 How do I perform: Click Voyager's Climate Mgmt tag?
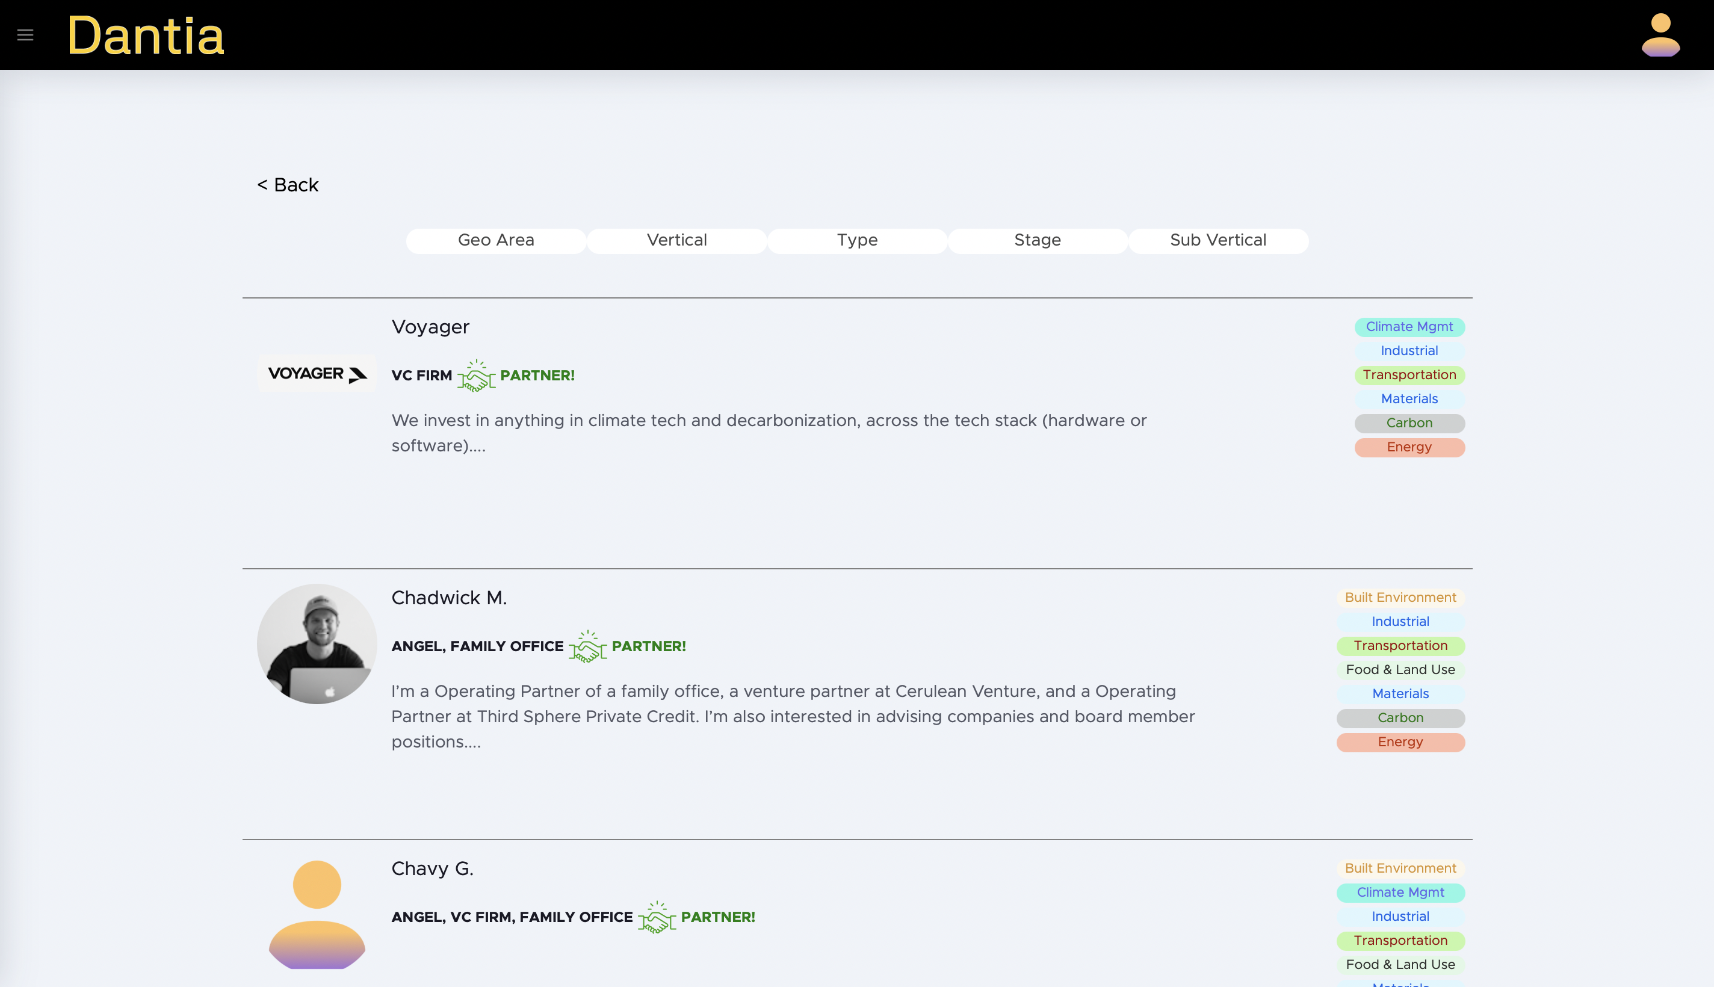tap(1409, 327)
